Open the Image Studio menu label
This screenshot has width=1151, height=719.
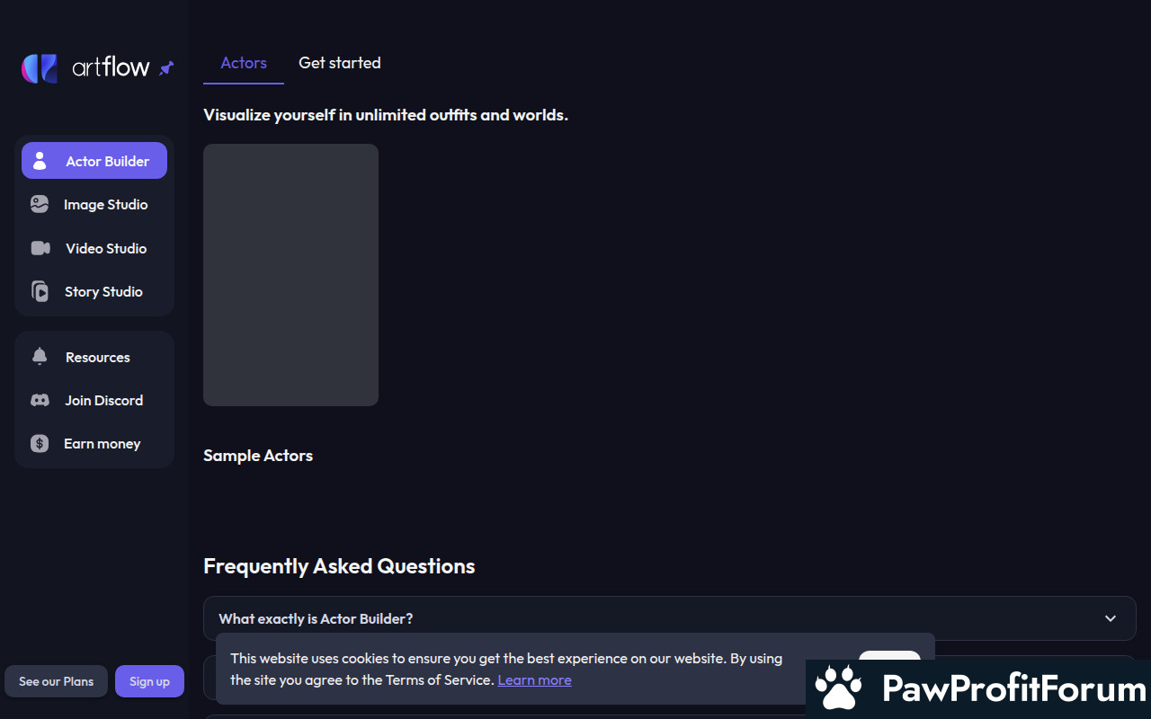click(105, 204)
